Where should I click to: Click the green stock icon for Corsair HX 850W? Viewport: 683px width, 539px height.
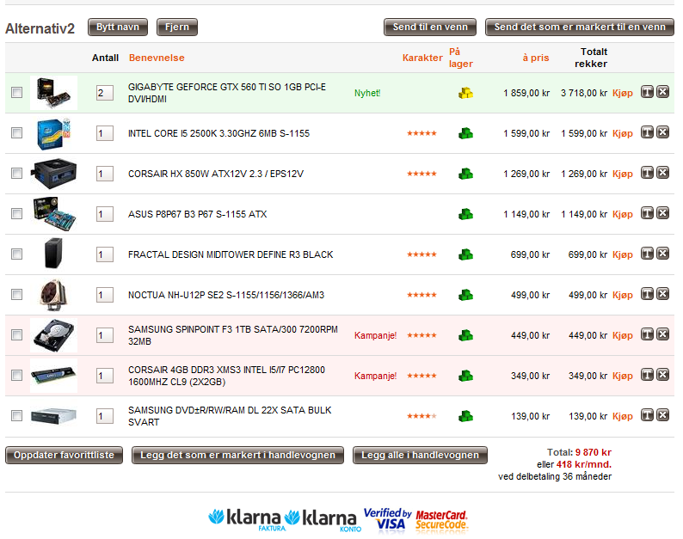click(x=465, y=174)
